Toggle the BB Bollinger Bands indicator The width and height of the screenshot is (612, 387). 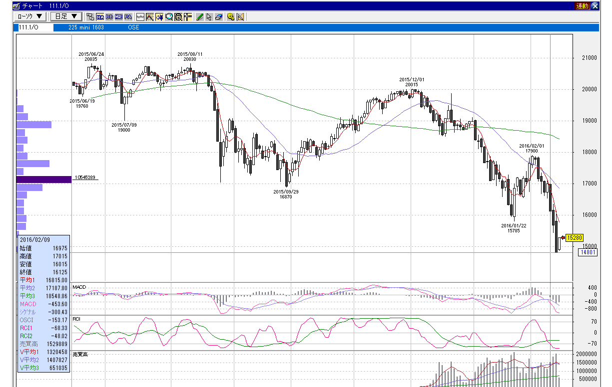coord(109,16)
